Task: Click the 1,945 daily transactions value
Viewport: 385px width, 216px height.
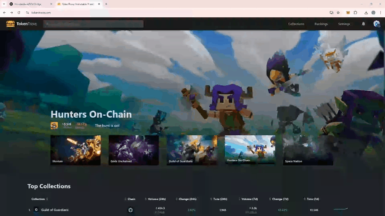Action: [x=223, y=210]
